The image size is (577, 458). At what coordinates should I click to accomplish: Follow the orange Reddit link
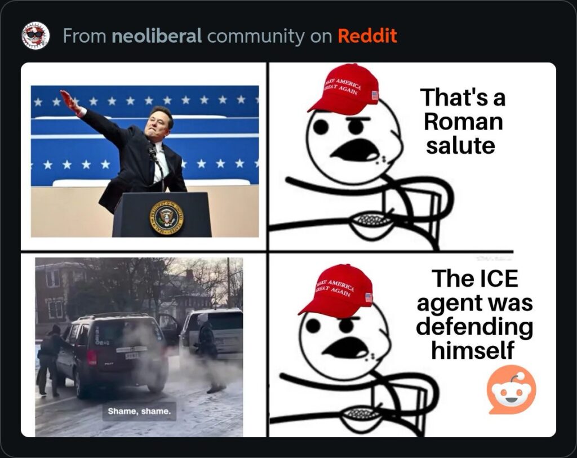367,35
